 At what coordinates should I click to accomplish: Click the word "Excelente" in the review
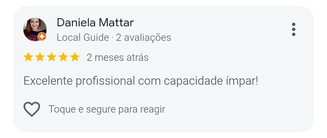pyautogui.click(x=48, y=81)
